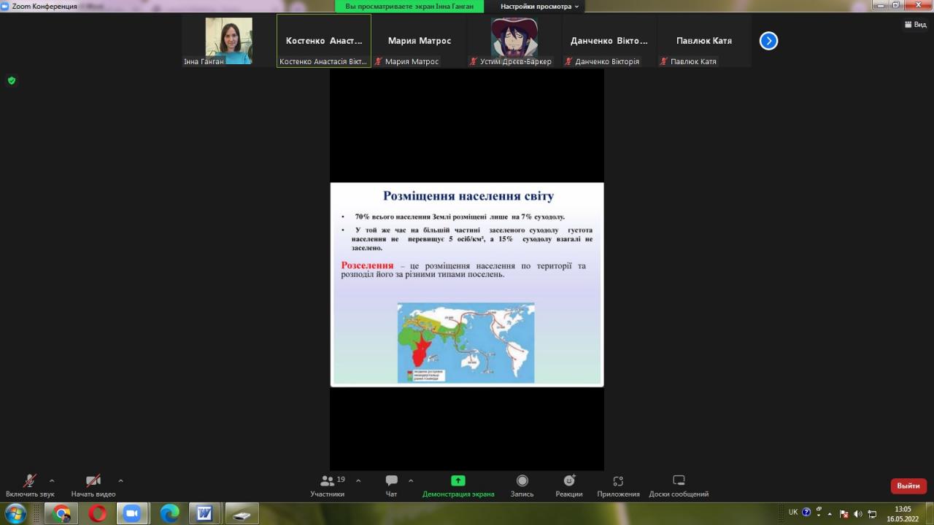The height and width of the screenshot is (525, 934).
Task: Open the Вид view menu
Action: (915, 24)
